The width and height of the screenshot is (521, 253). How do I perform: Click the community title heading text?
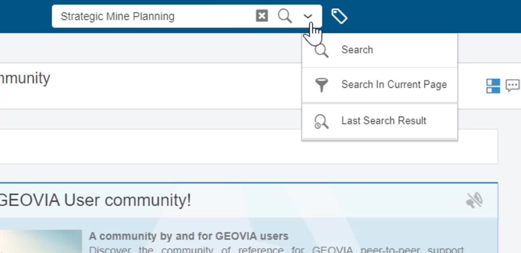point(25,78)
